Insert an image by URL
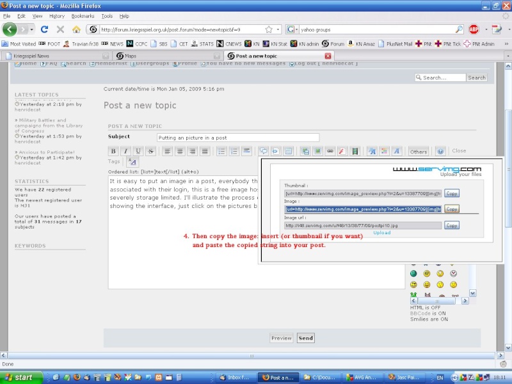 pyautogui.click(x=317, y=151)
